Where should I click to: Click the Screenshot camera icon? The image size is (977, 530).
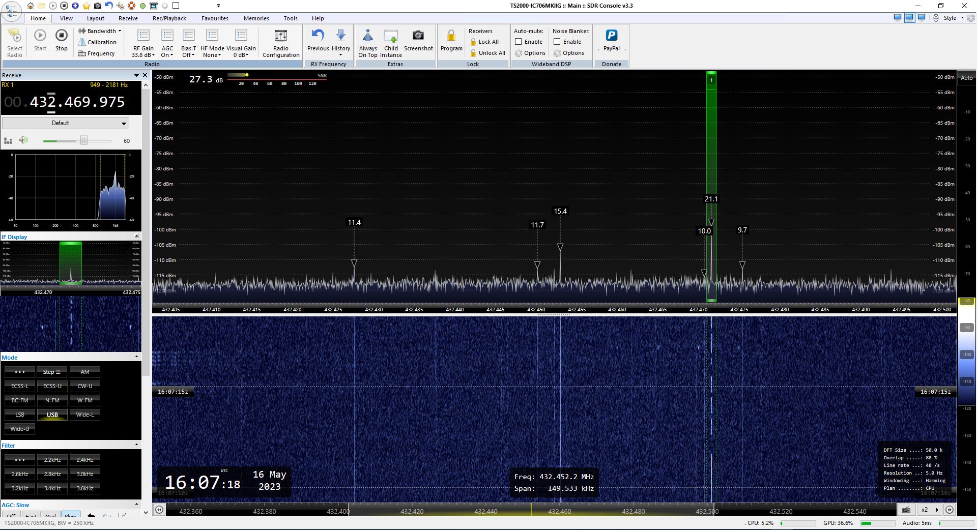click(418, 36)
